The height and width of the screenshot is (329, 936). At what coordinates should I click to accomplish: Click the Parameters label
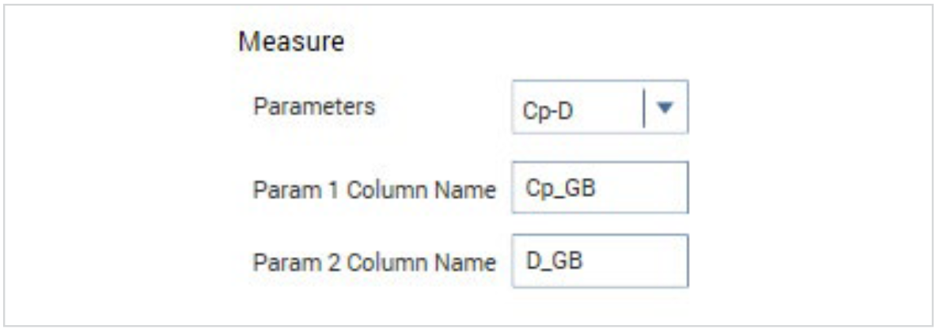pos(313,107)
